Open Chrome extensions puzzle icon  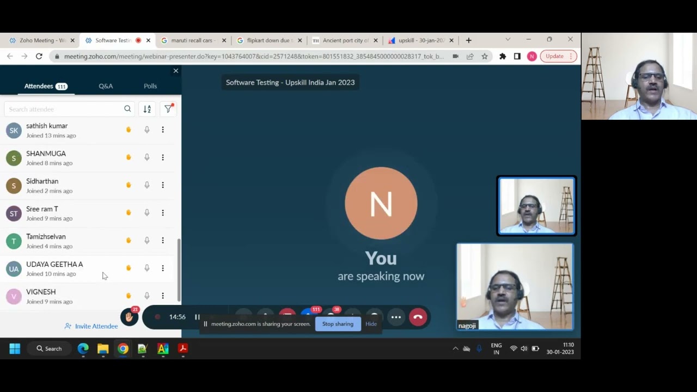tap(503, 56)
